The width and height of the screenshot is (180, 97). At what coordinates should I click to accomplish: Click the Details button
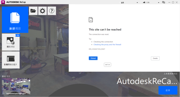pos(155,58)
